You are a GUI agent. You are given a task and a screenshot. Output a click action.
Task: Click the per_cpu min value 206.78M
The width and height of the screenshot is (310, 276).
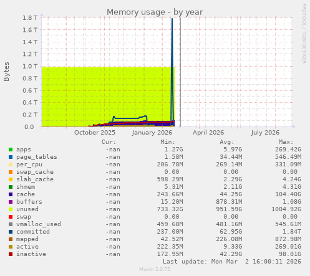pos(170,164)
